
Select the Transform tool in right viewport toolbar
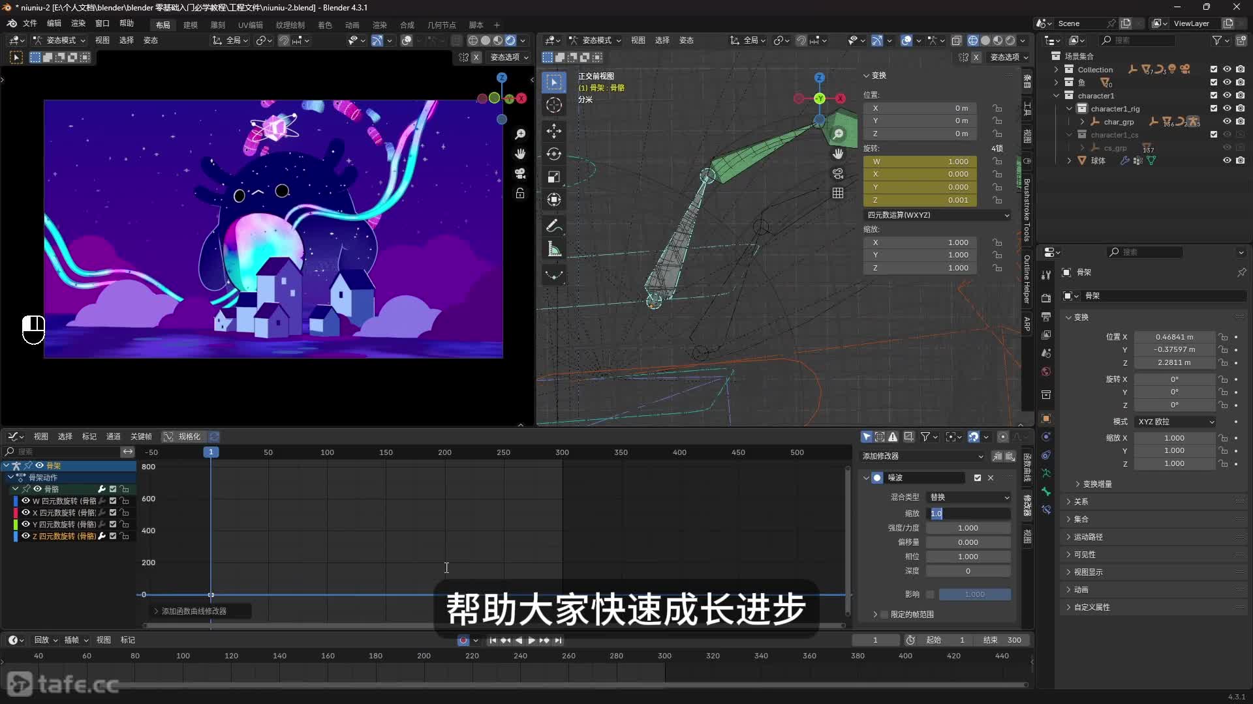pos(553,199)
